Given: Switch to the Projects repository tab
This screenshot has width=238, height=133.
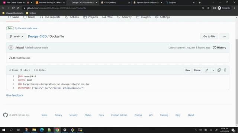Looking at the screenshot, I should click(91, 17).
